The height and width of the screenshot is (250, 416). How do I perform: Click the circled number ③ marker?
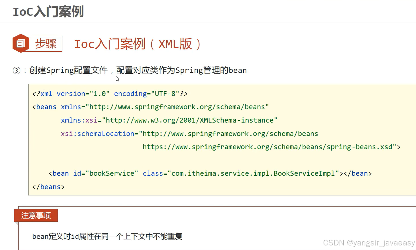point(17,70)
